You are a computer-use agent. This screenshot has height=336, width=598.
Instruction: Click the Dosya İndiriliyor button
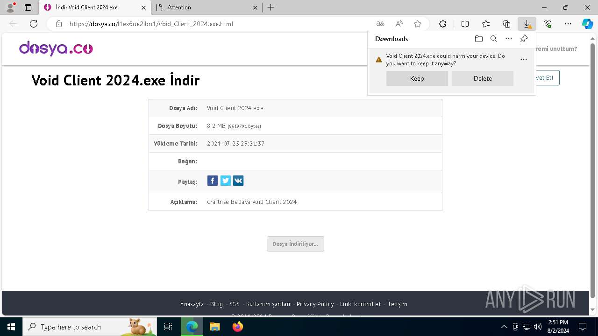(295, 244)
